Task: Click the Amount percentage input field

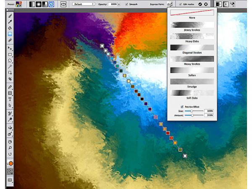Action: (209, 115)
